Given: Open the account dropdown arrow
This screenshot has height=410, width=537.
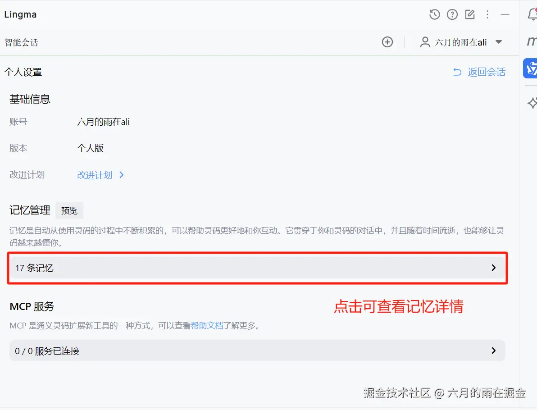Looking at the screenshot, I should click(499, 42).
